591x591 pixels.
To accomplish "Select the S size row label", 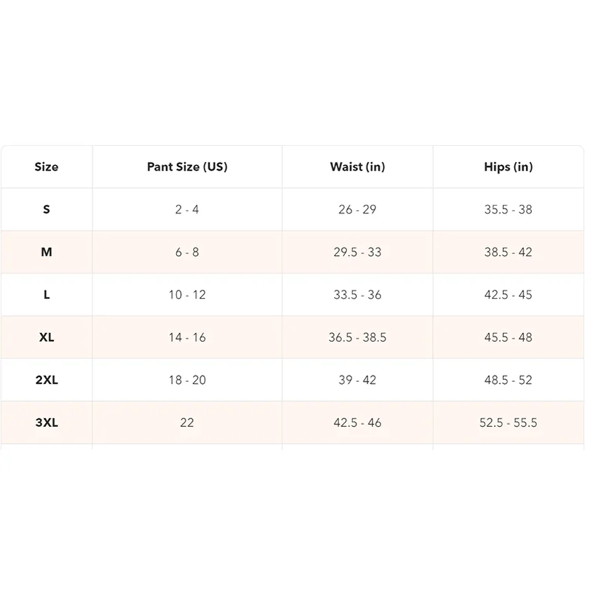I will coord(47,210).
